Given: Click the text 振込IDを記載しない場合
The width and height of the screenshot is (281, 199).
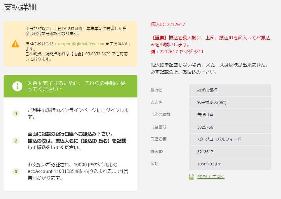Looking at the screenshot, I should (209, 68).
